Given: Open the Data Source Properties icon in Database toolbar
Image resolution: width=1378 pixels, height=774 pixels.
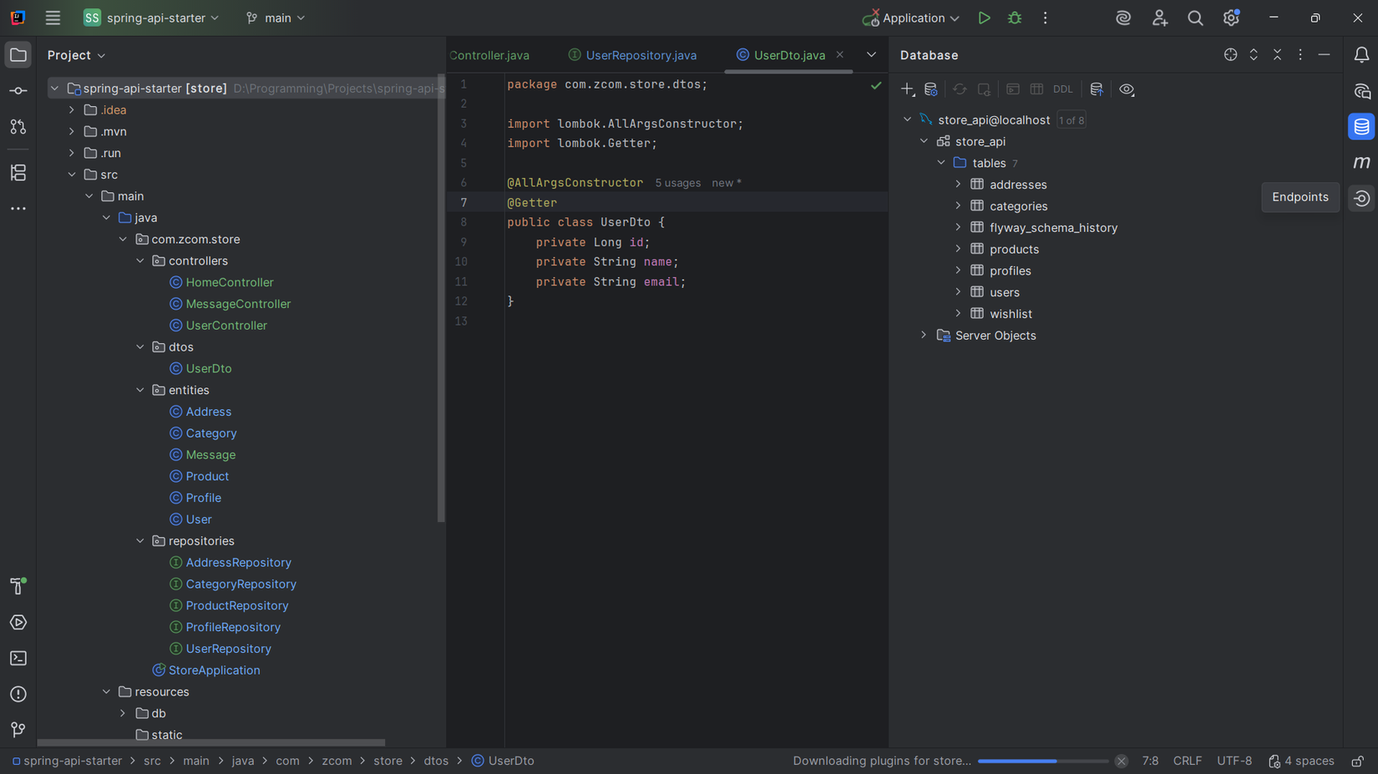Looking at the screenshot, I should pos(930,89).
